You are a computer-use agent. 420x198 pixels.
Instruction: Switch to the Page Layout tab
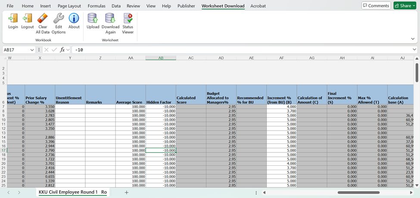[69, 6]
